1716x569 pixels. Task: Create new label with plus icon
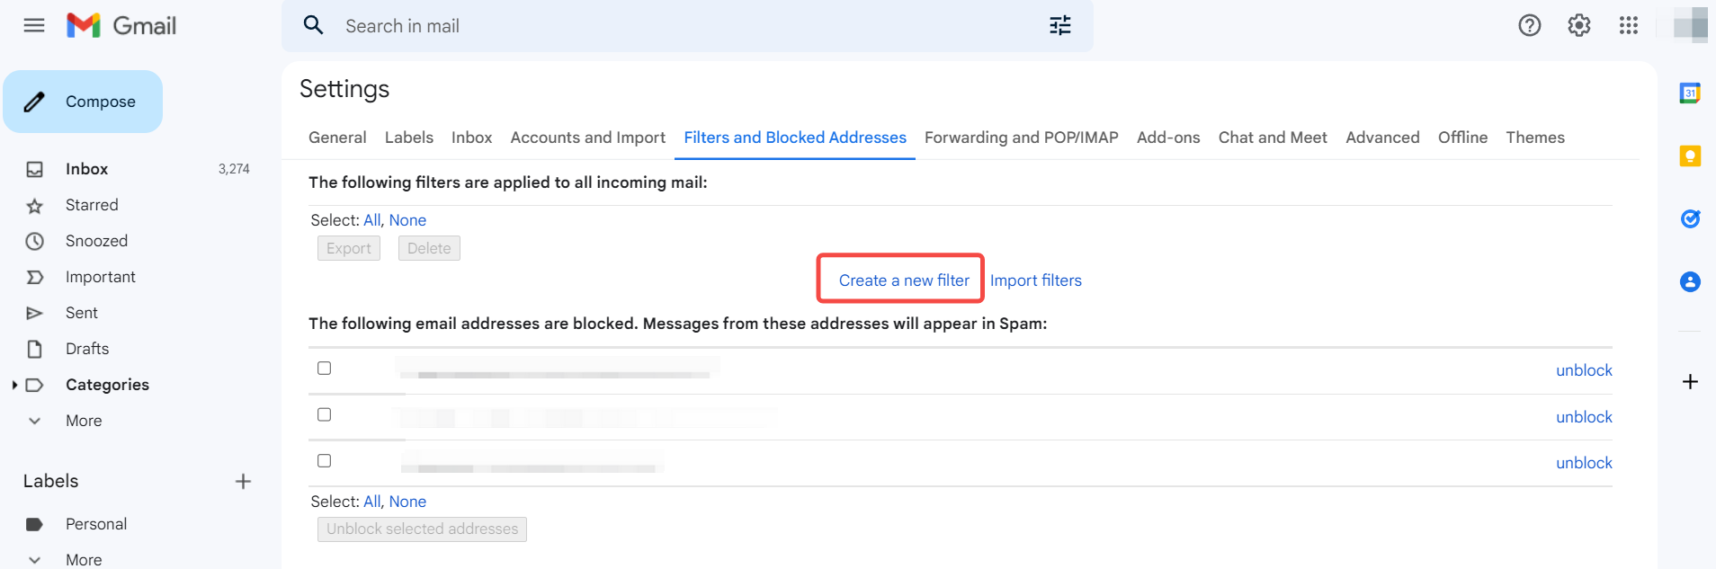[243, 482]
